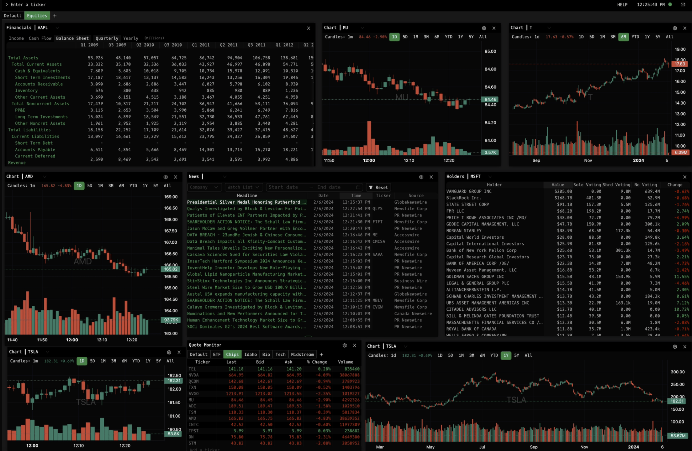The image size is (692, 451).
Task: Add a new workspace tab with plus icon
Action: (55, 16)
